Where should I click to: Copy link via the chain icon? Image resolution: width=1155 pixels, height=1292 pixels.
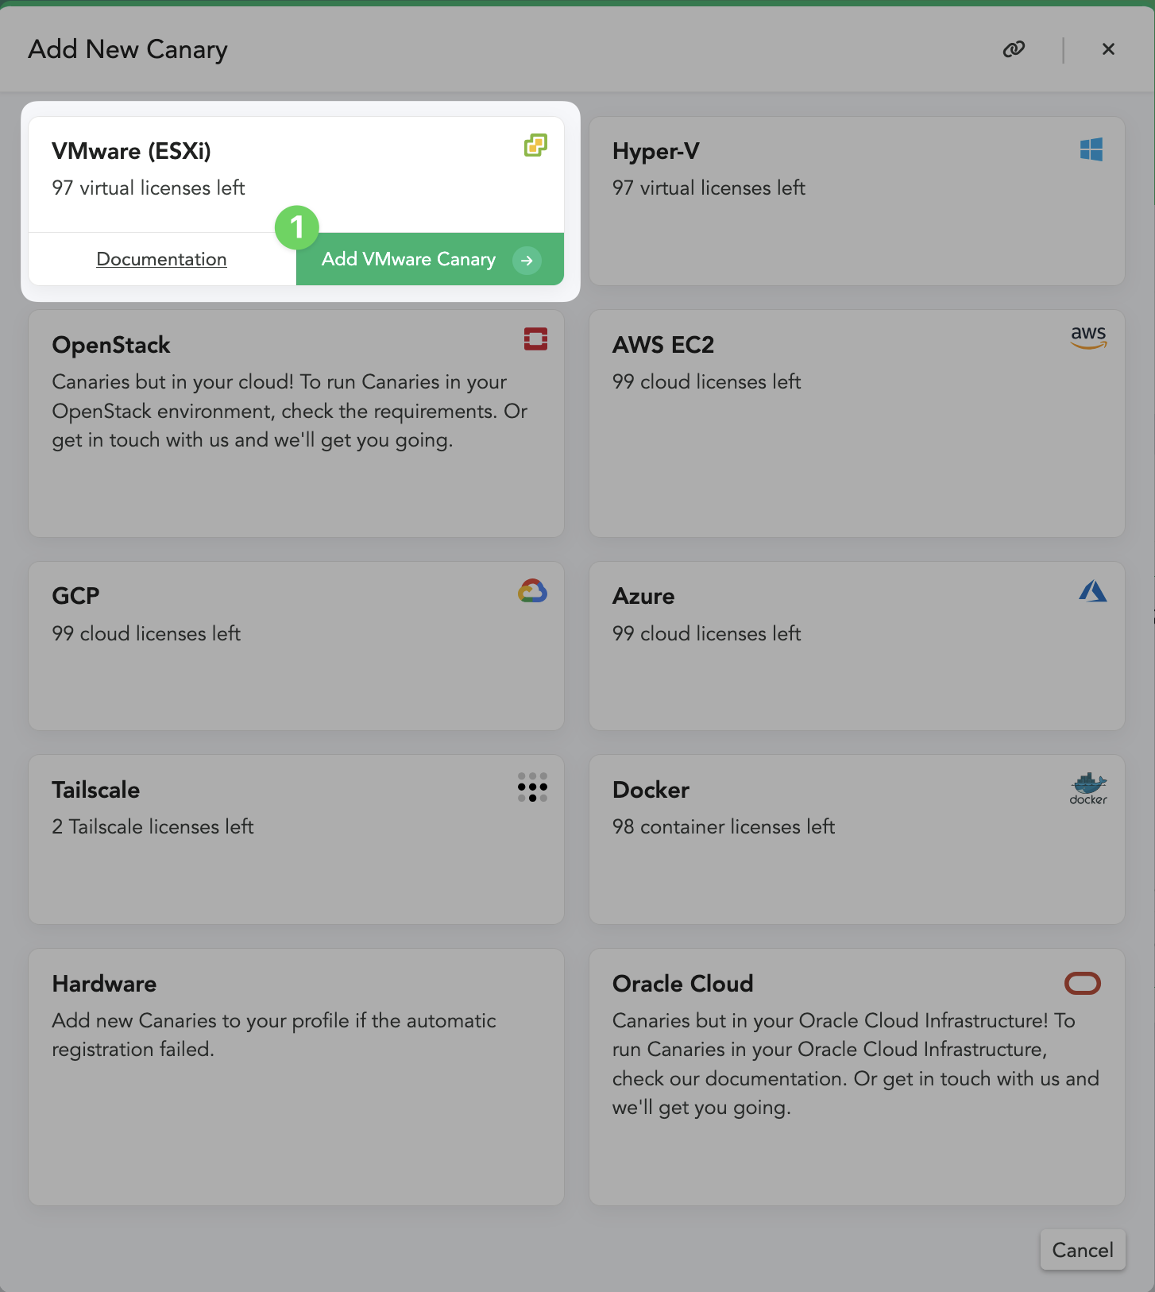click(x=1014, y=49)
